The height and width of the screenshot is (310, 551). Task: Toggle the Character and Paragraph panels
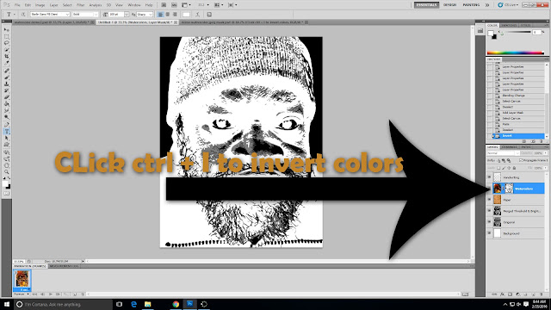209,15
